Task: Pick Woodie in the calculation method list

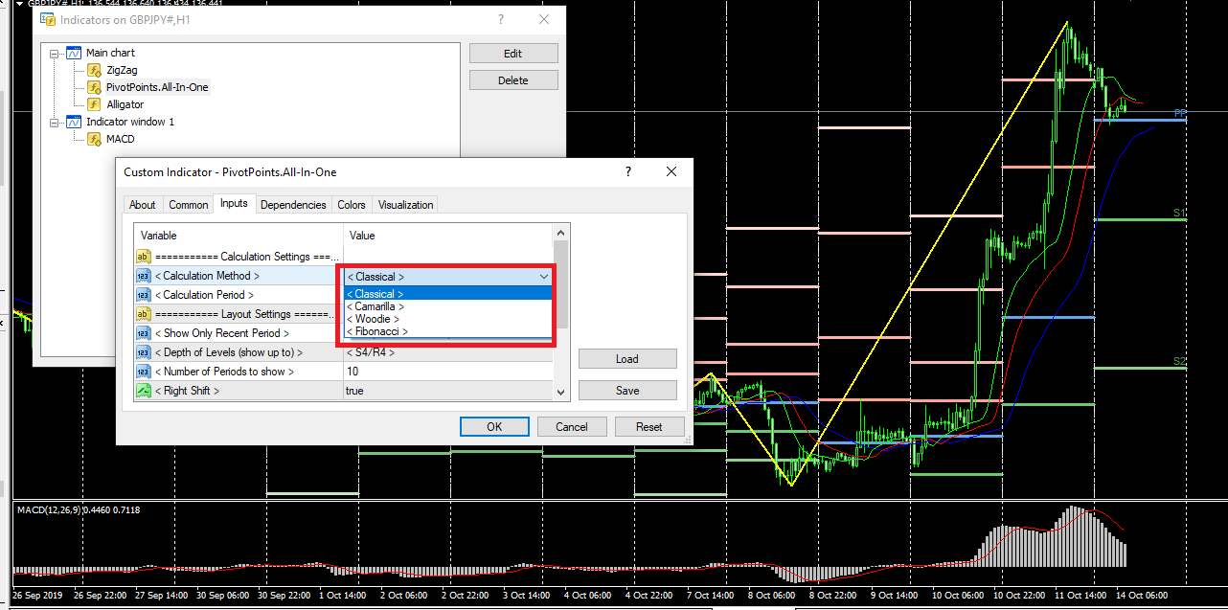Action: tap(448, 319)
